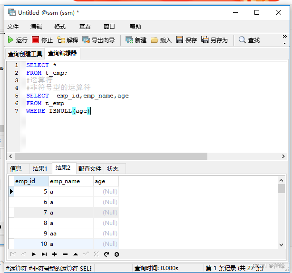Viewport: 292px width, 273px height.
Task: Stop execution with 停止 button
Action: click(42, 40)
